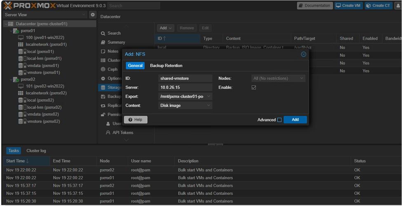Close the Add: NFS dialog

[303, 54]
